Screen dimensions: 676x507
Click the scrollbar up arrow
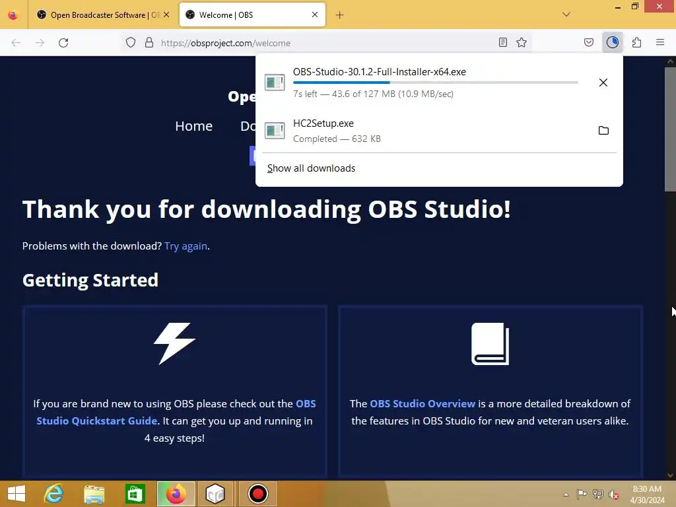[x=670, y=61]
